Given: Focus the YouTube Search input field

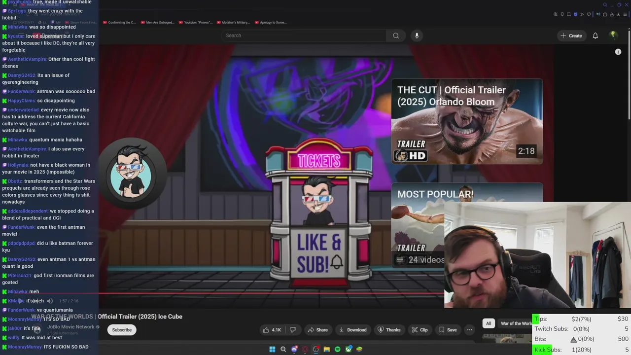Looking at the screenshot, I should click(303, 35).
